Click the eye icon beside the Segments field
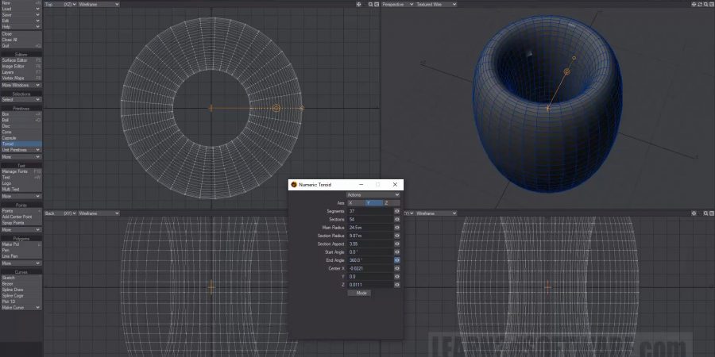The image size is (715, 357). [396, 211]
